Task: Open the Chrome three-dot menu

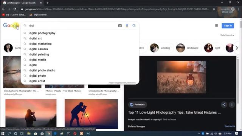Action: [239, 9]
